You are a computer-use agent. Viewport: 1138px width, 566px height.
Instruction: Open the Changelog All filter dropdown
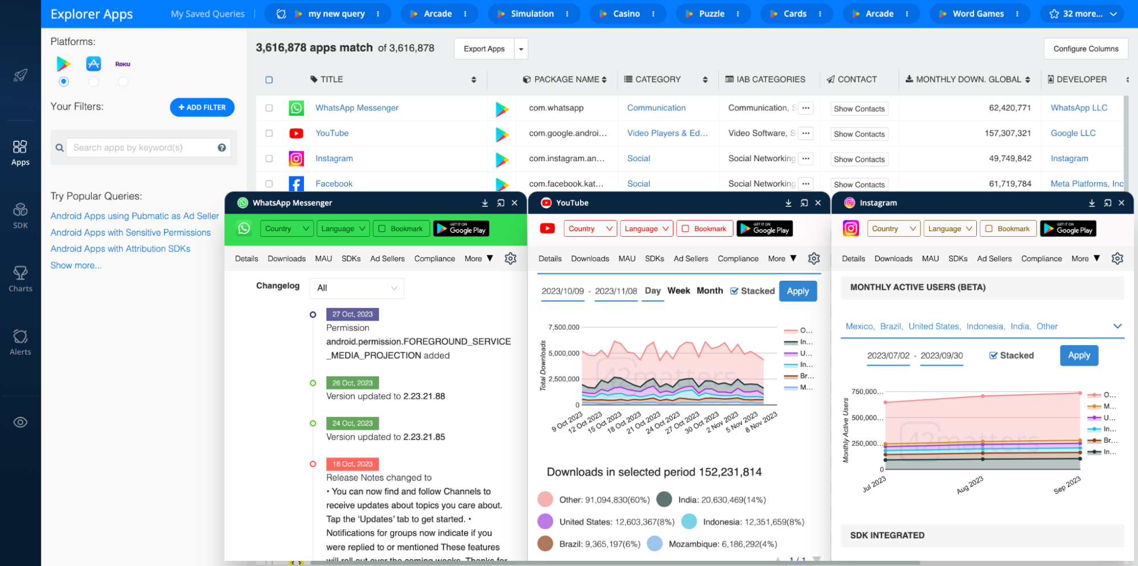(357, 288)
